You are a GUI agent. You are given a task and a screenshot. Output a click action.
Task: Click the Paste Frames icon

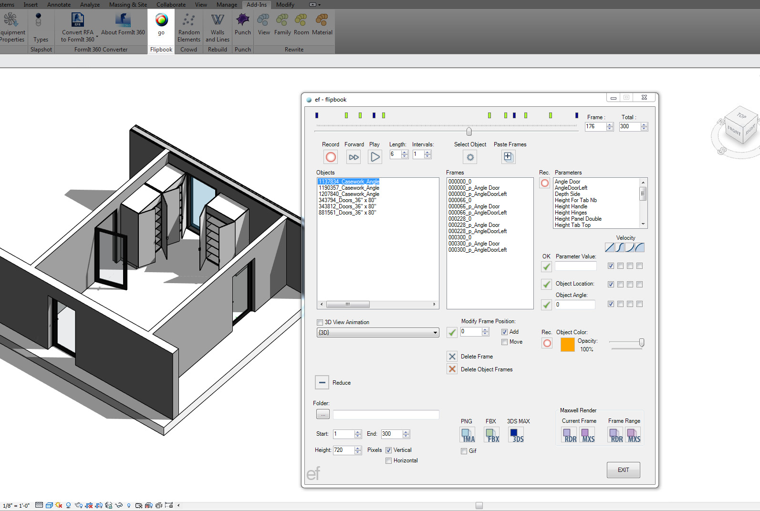(x=508, y=157)
